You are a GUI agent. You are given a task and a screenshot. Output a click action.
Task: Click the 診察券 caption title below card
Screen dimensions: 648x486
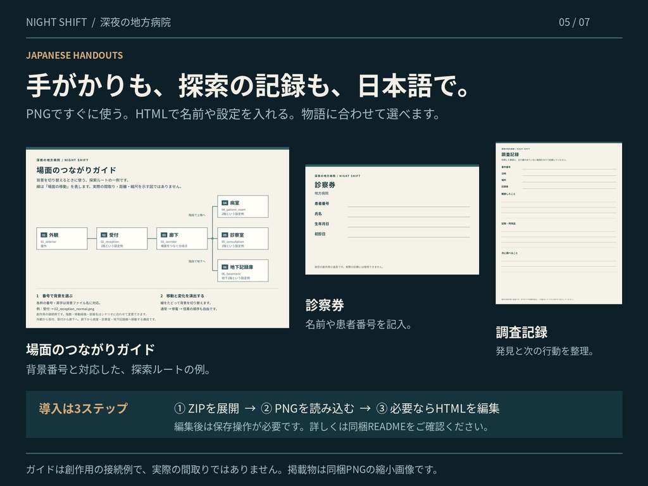click(325, 305)
